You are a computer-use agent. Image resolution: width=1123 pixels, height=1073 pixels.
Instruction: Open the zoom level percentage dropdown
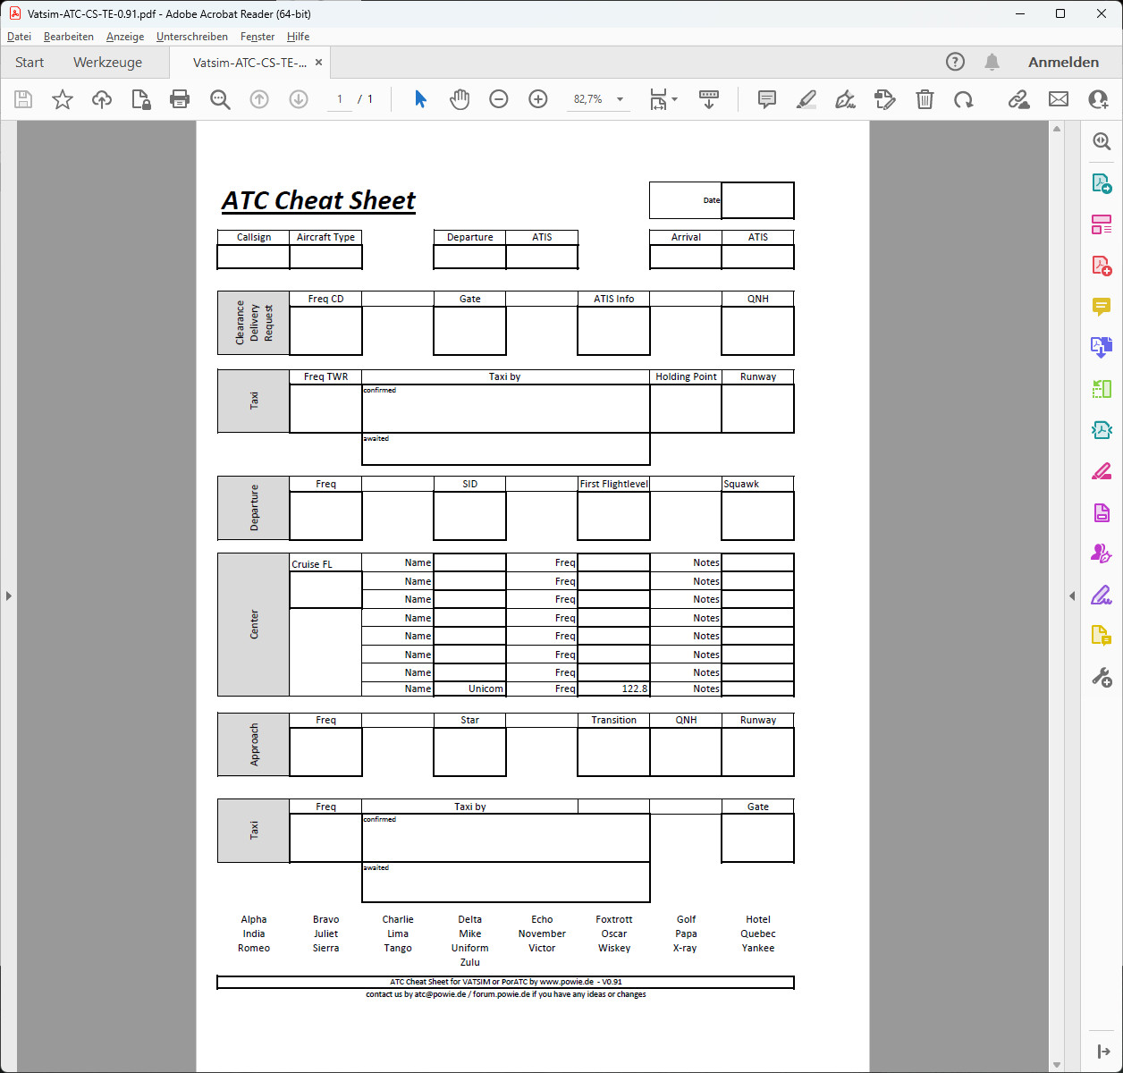pyautogui.click(x=598, y=99)
